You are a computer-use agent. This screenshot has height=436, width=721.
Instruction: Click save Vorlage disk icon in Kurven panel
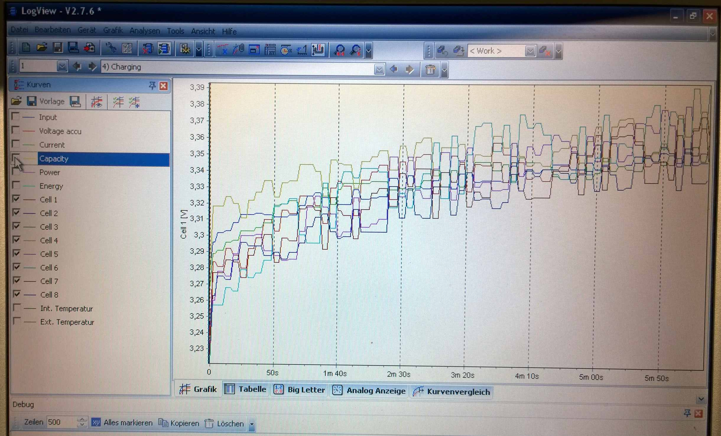[31, 101]
